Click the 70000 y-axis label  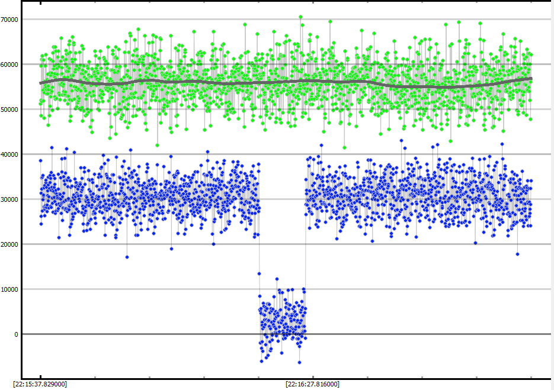coord(11,20)
